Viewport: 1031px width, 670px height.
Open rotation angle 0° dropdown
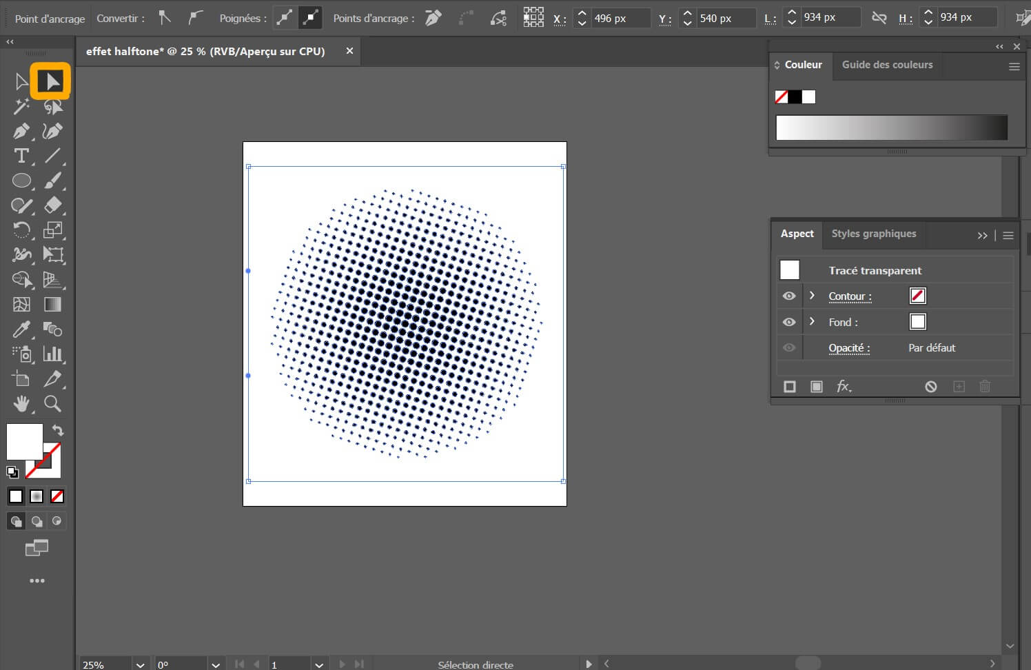pyautogui.click(x=216, y=664)
